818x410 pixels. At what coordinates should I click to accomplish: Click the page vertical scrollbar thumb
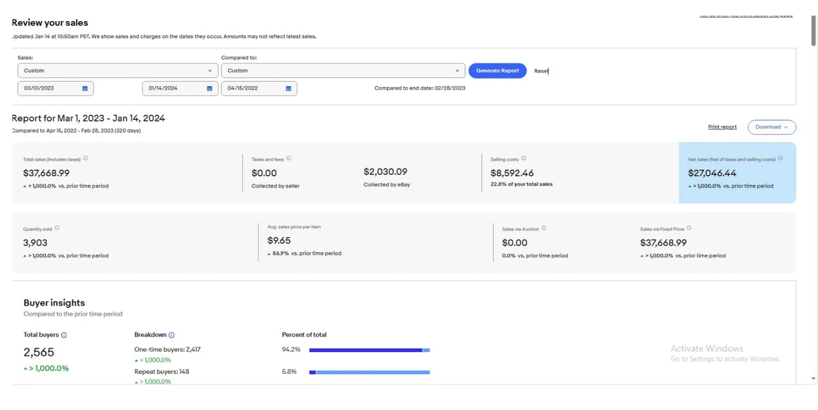point(813,31)
